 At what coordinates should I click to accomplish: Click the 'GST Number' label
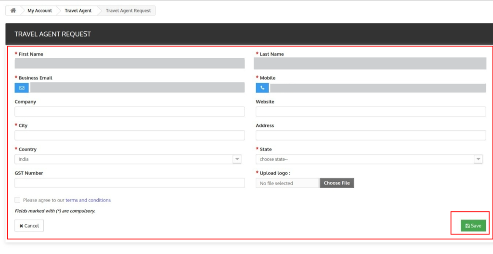click(28, 173)
